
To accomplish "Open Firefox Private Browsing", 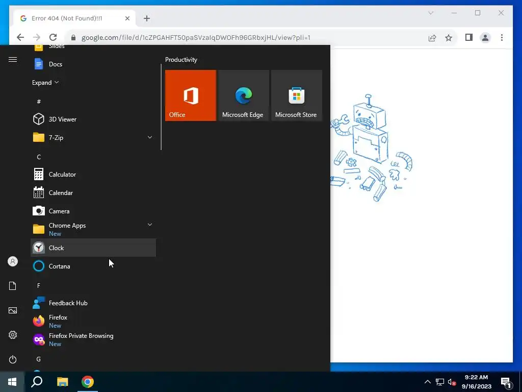I will 93,339.
